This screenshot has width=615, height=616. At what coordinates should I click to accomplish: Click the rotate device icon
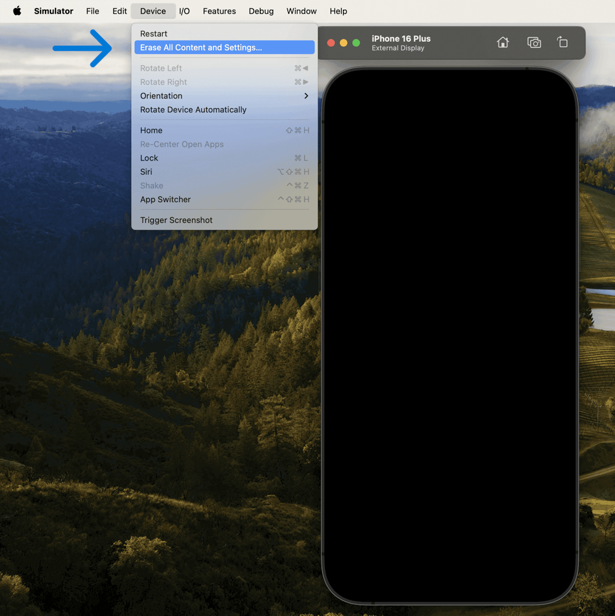pos(562,42)
